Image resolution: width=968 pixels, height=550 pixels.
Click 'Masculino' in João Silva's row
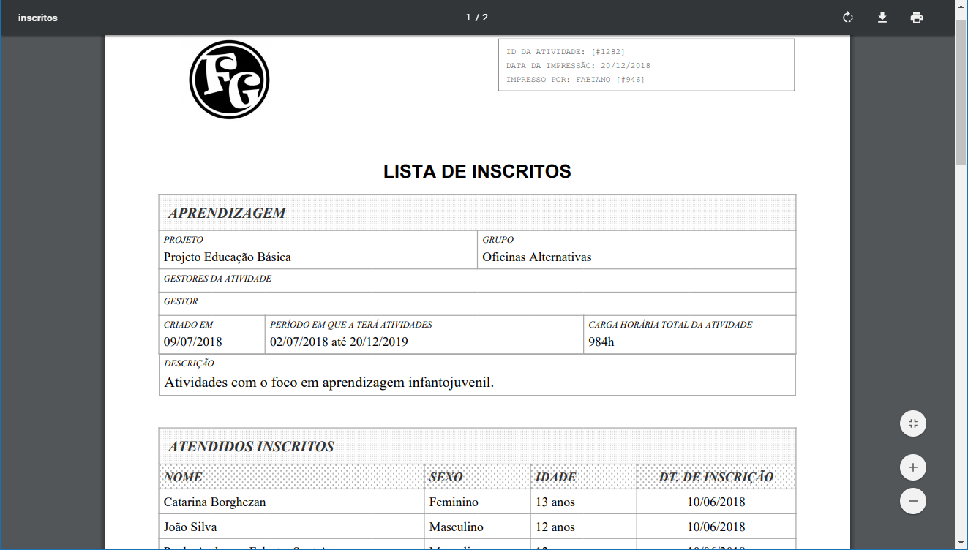(x=457, y=527)
